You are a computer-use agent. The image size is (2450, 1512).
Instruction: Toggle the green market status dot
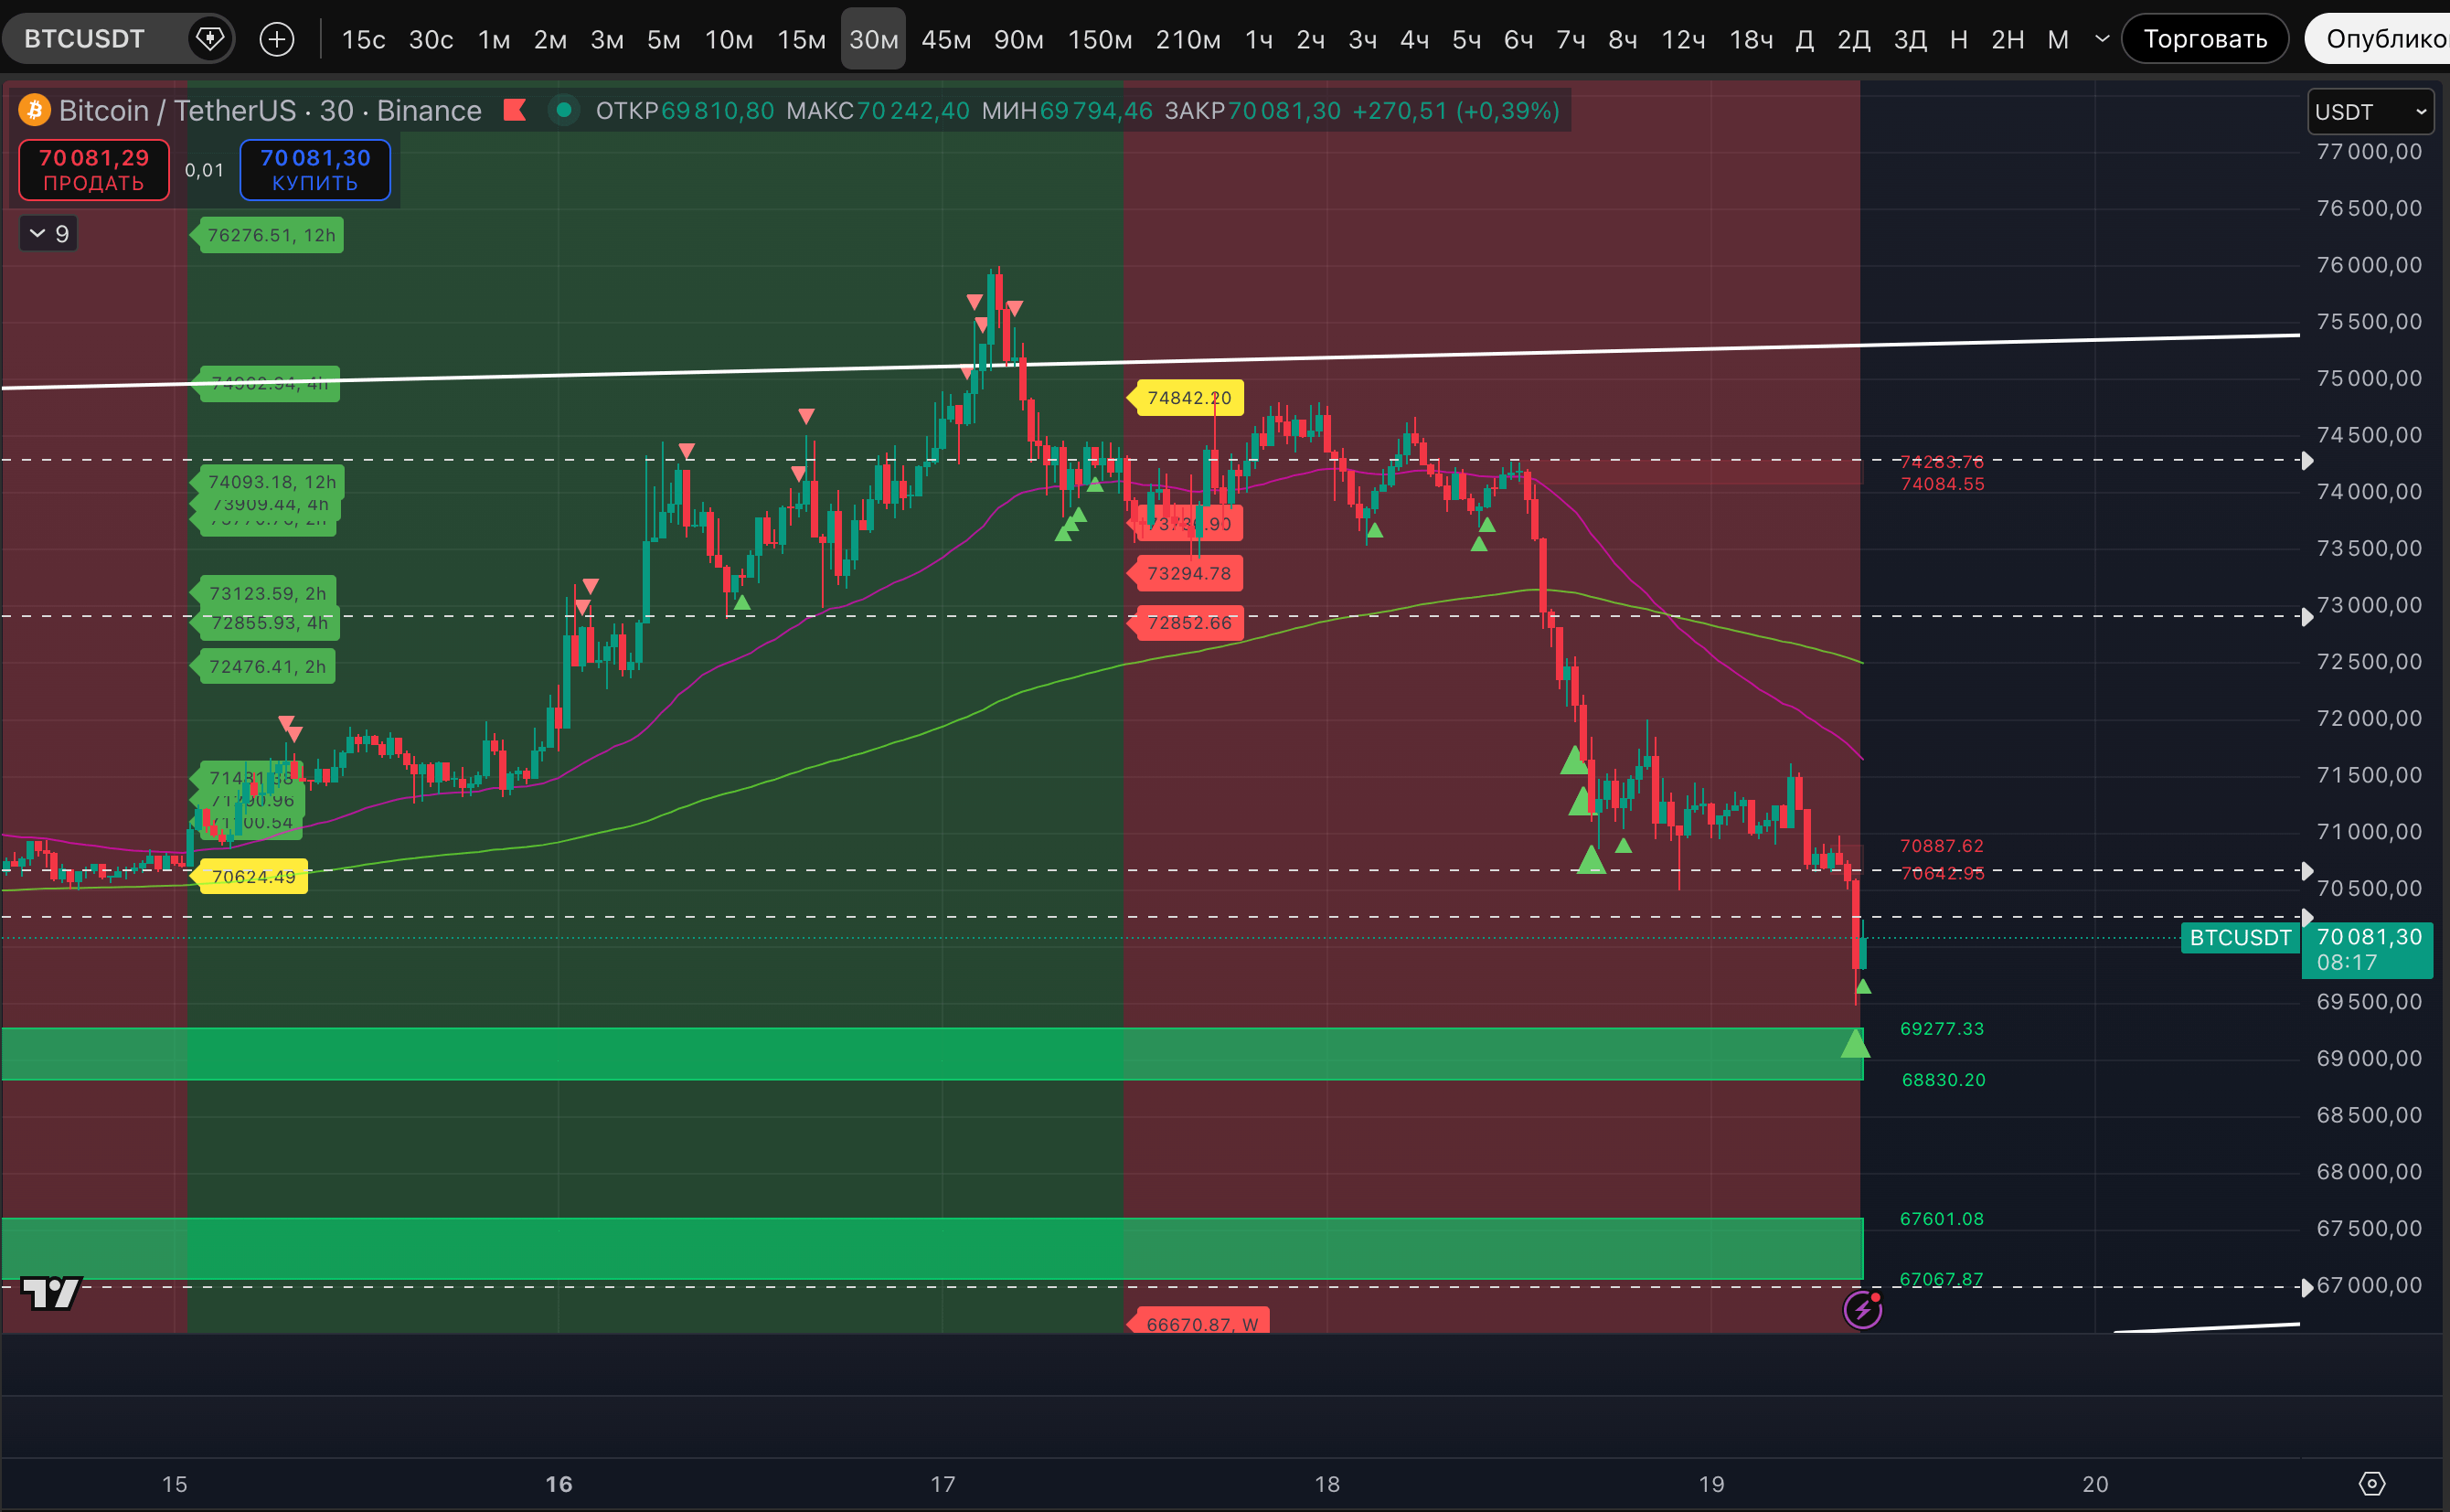[564, 110]
